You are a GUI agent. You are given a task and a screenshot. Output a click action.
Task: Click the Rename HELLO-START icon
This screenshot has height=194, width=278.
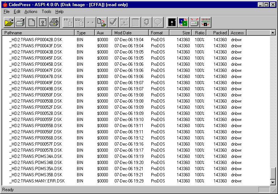tap(124, 22)
